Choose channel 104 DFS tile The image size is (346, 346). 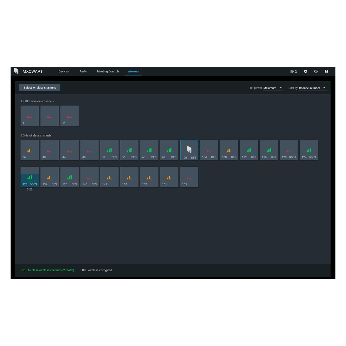point(209,150)
